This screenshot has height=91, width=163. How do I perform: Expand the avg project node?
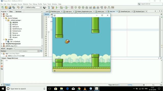coord(2,14)
